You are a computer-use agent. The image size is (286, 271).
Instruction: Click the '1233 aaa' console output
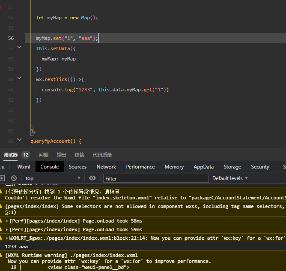click(16, 247)
